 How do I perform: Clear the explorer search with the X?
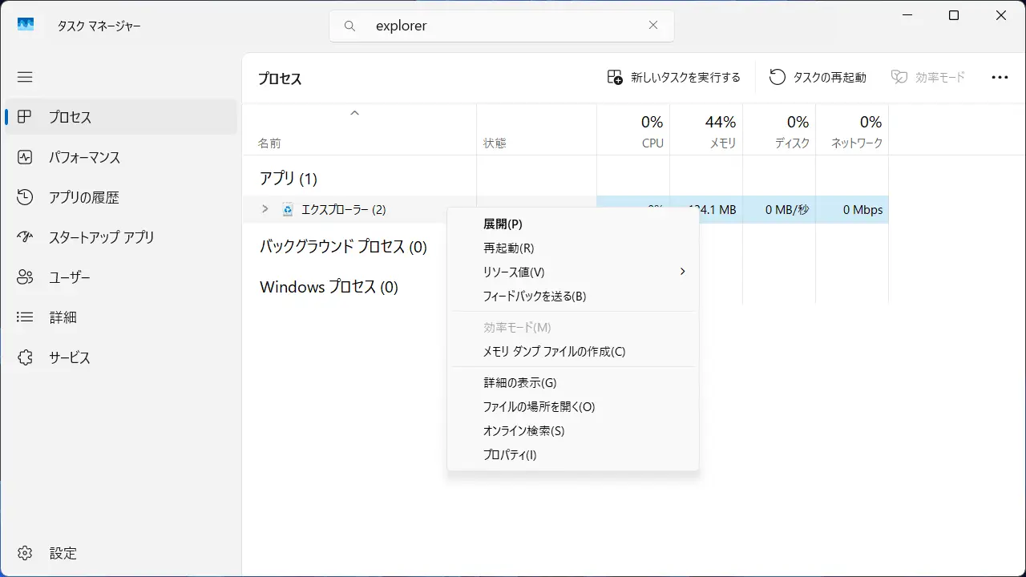(x=653, y=25)
